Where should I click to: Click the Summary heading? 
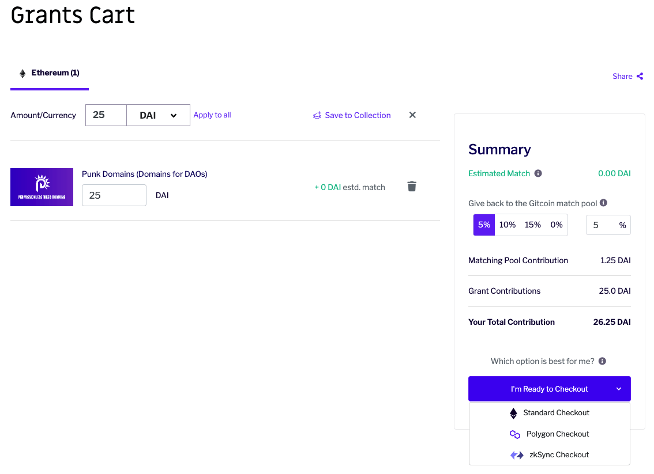(499, 149)
